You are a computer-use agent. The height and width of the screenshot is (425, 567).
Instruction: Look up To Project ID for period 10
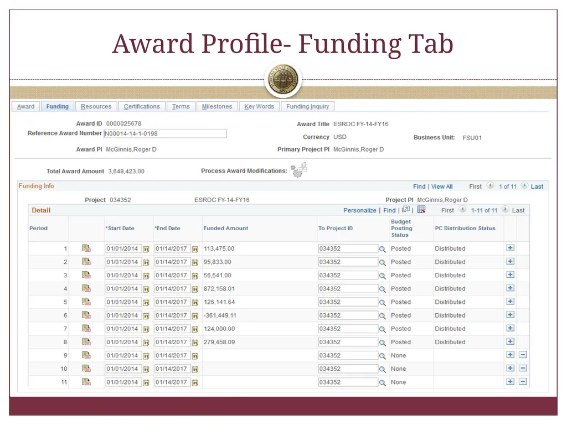tap(382, 369)
